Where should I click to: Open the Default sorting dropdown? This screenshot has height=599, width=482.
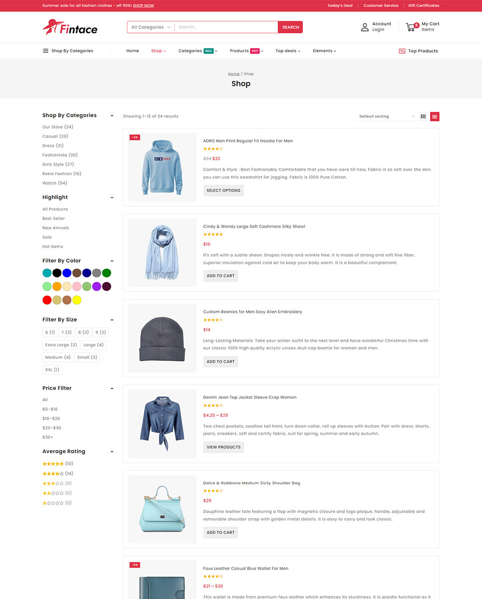(387, 116)
